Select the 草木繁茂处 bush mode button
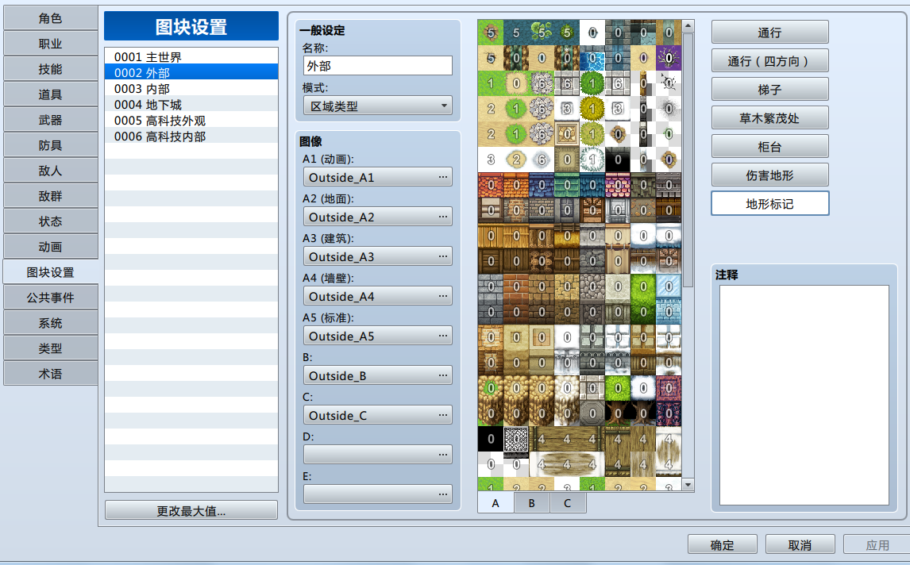The width and height of the screenshot is (910, 565). tap(769, 117)
